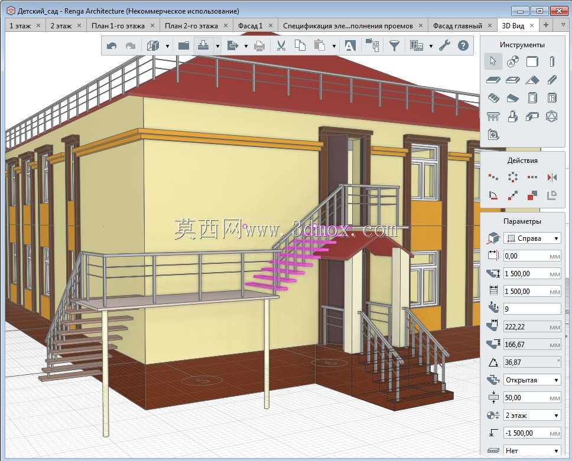Select the Column tool
This screenshot has height=461, width=572.
552,61
